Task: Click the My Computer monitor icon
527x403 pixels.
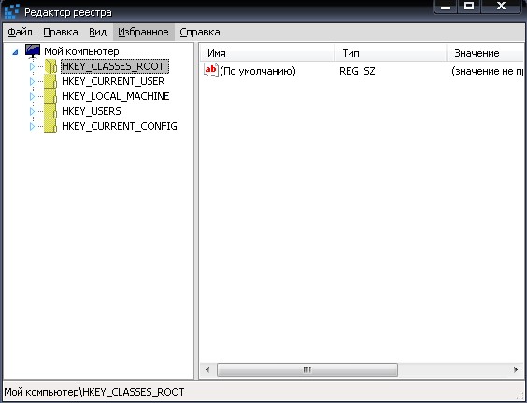Action: tap(33, 51)
